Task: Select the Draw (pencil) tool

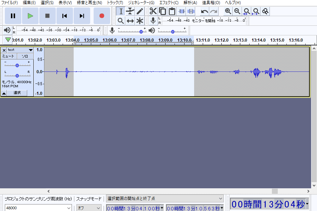Action: click(x=139, y=11)
